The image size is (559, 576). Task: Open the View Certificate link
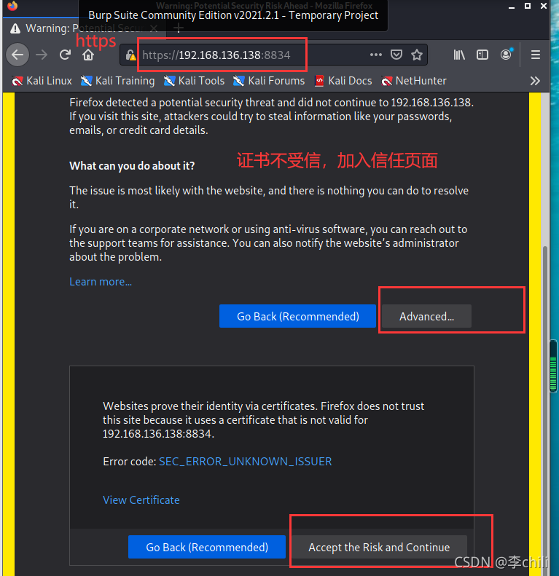tap(141, 500)
